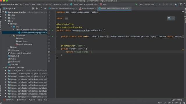Viewport: 186px width, 104px height.
Task: Select templates folder in tree
Action: click(x=22, y=41)
